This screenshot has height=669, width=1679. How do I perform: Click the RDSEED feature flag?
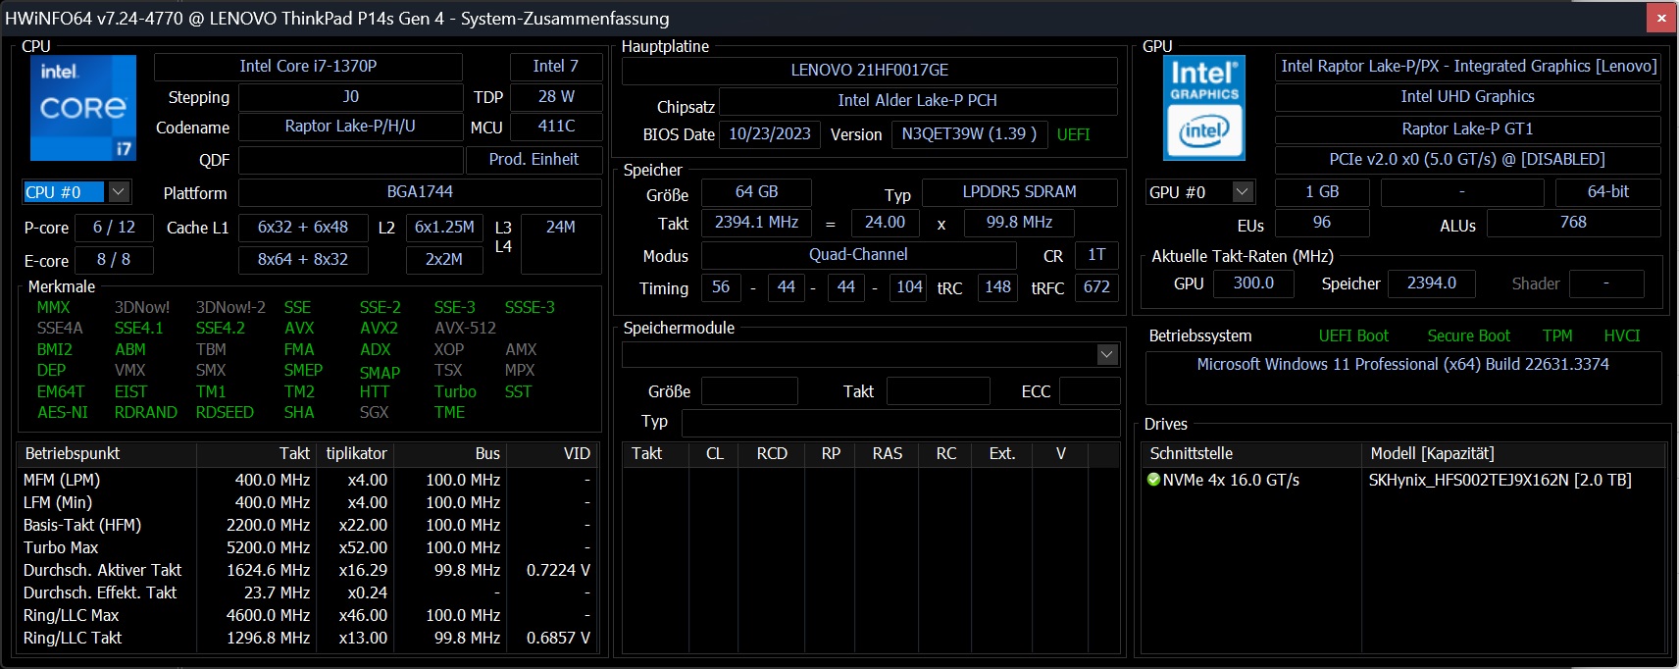(225, 412)
